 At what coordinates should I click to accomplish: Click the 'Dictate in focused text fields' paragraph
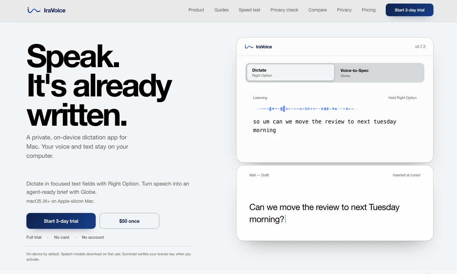click(108, 188)
